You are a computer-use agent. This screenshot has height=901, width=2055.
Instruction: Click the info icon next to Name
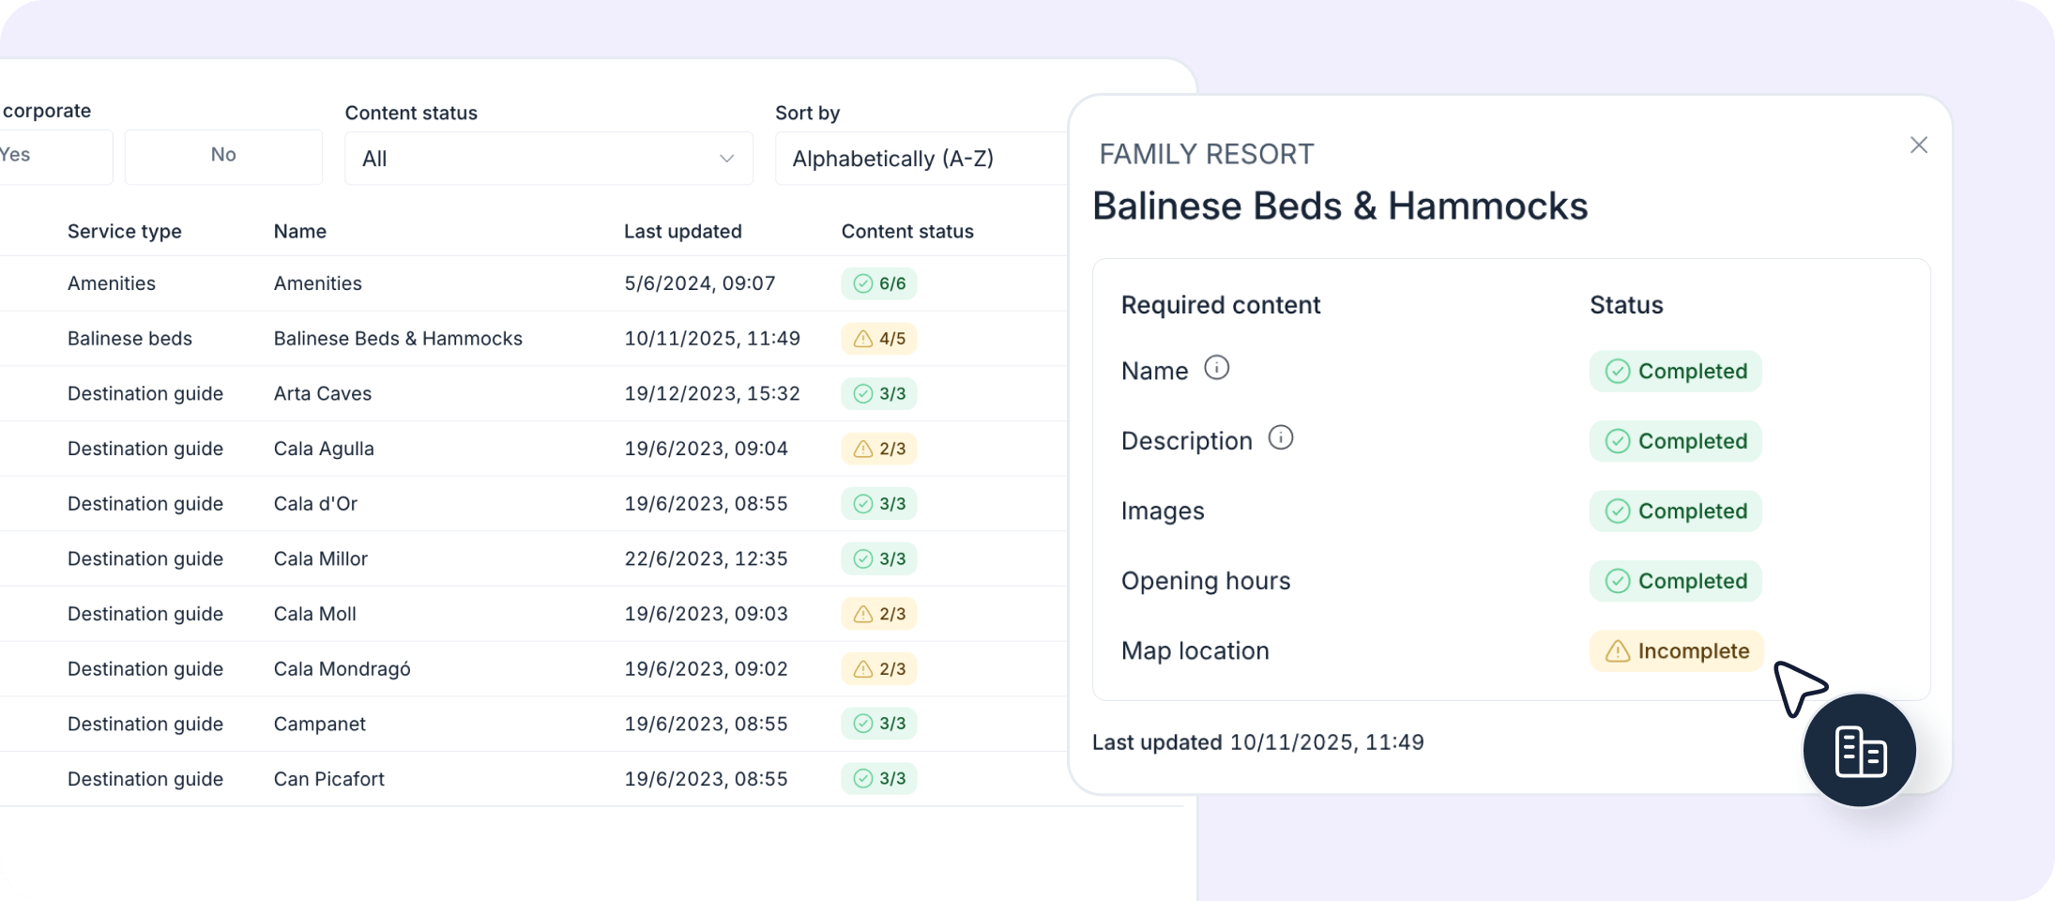pos(1219,369)
